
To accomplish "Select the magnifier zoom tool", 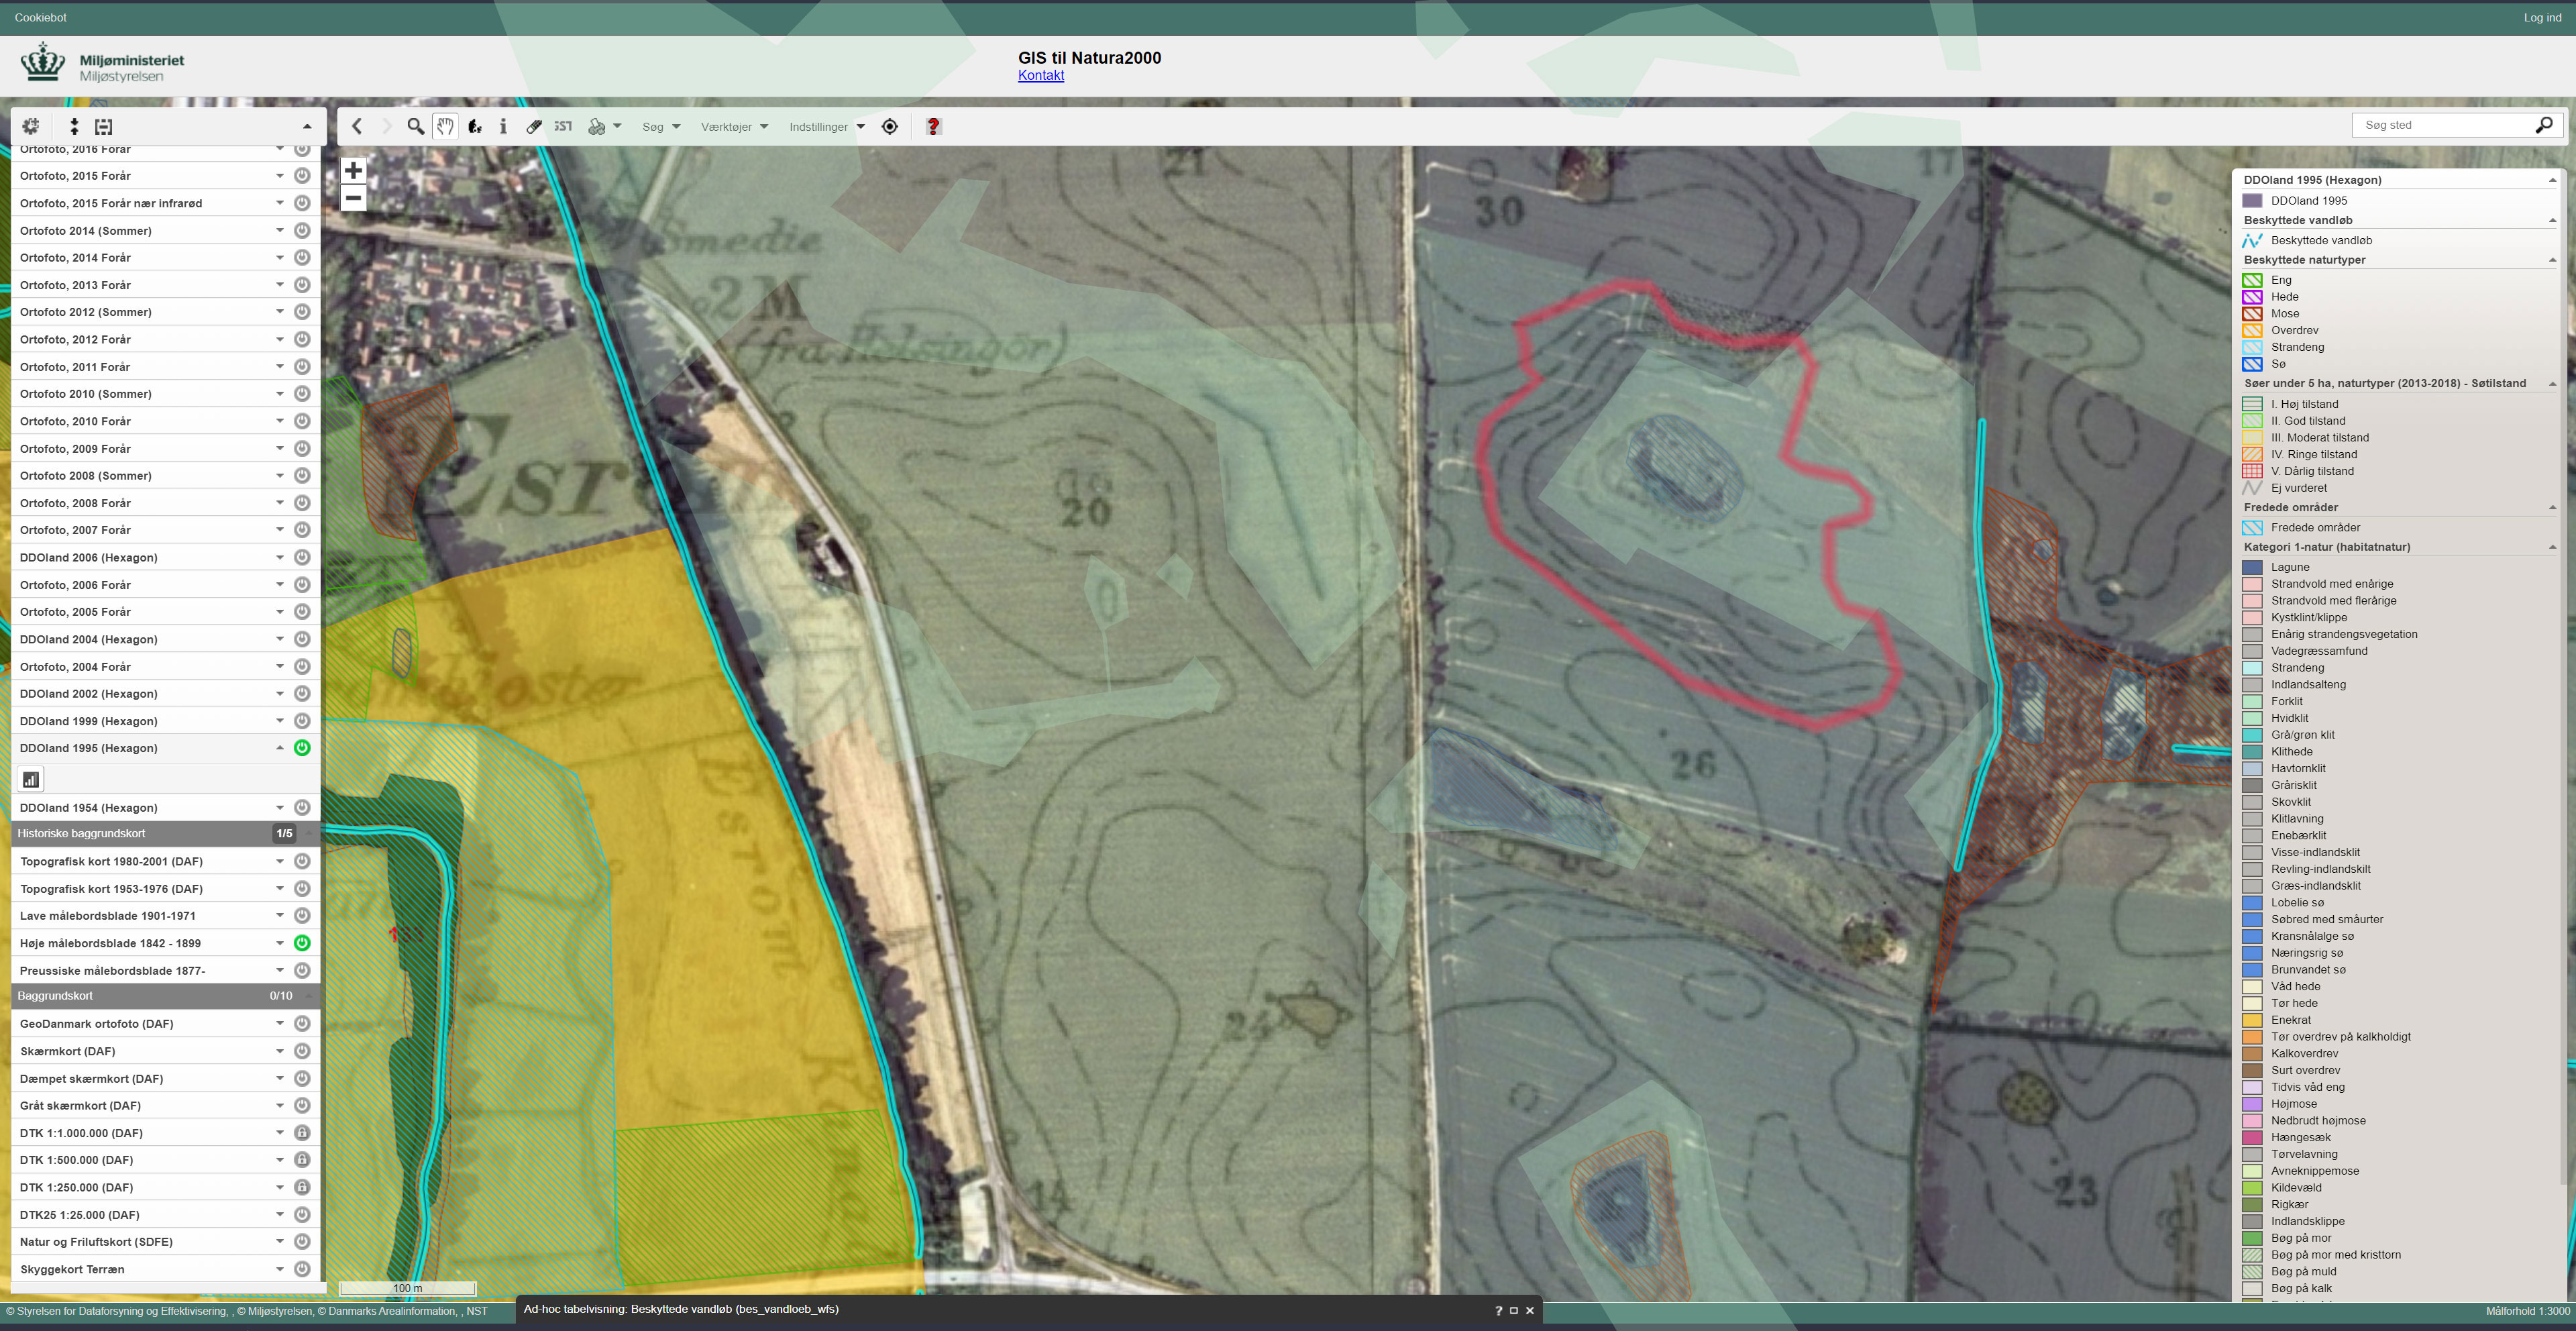I will pos(415,126).
